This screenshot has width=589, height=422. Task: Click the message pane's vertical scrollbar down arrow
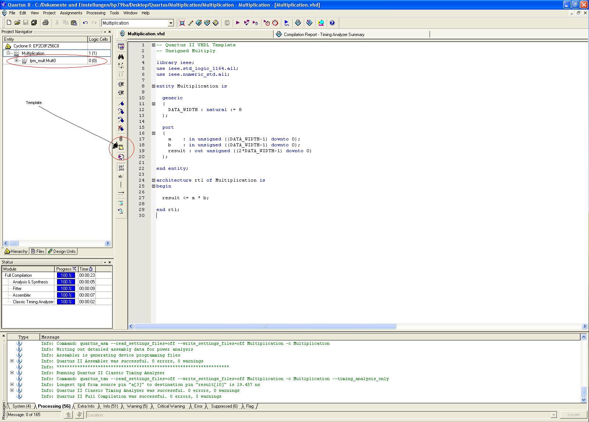point(583,400)
